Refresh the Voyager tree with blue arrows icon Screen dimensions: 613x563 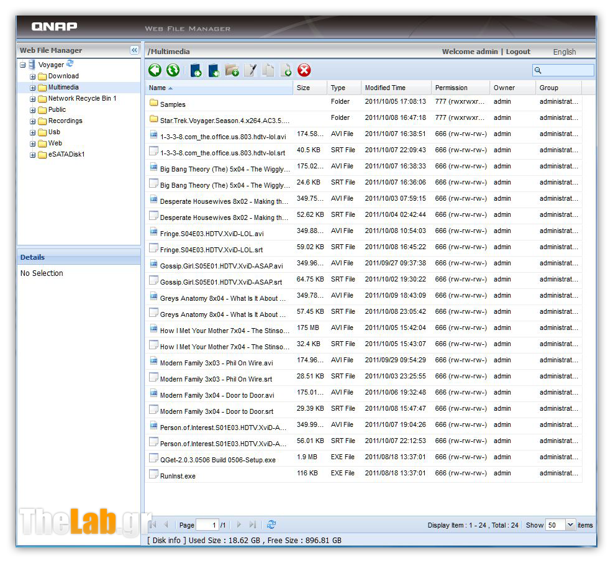(x=70, y=63)
